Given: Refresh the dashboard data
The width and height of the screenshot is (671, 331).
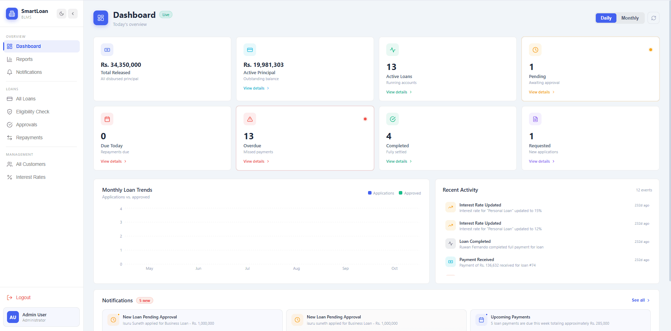Looking at the screenshot, I should point(654,18).
